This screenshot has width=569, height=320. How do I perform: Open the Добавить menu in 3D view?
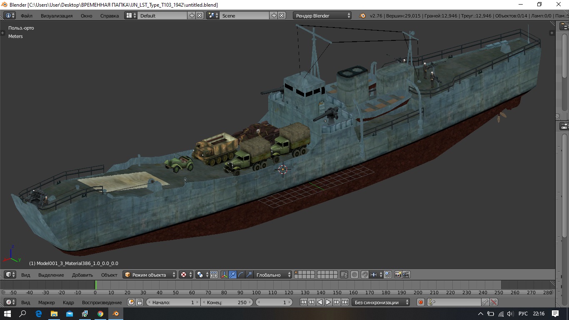(x=82, y=275)
